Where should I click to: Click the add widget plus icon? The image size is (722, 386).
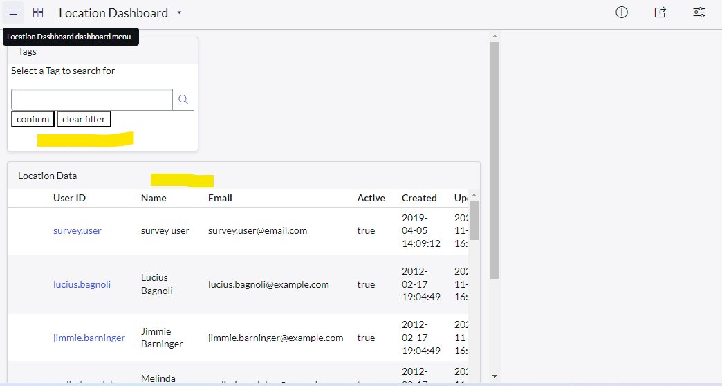pos(622,12)
